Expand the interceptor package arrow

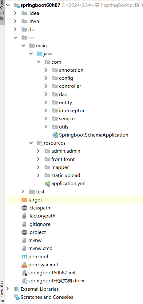coord(46,110)
